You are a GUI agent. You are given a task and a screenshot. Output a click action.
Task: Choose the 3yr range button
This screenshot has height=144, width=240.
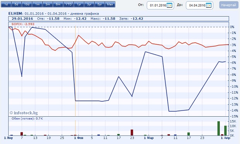[89, 4]
